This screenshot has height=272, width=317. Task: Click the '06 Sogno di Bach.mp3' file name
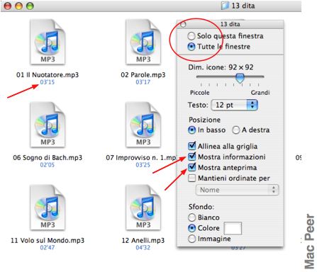click(x=48, y=157)
